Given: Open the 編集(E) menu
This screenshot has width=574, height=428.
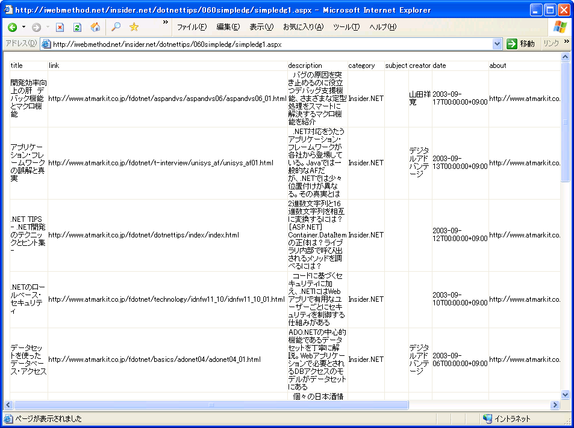Looking at the screenshot, I should tap(228, 26).
